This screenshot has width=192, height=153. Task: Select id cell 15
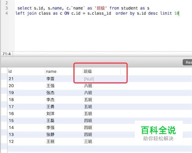11,121
